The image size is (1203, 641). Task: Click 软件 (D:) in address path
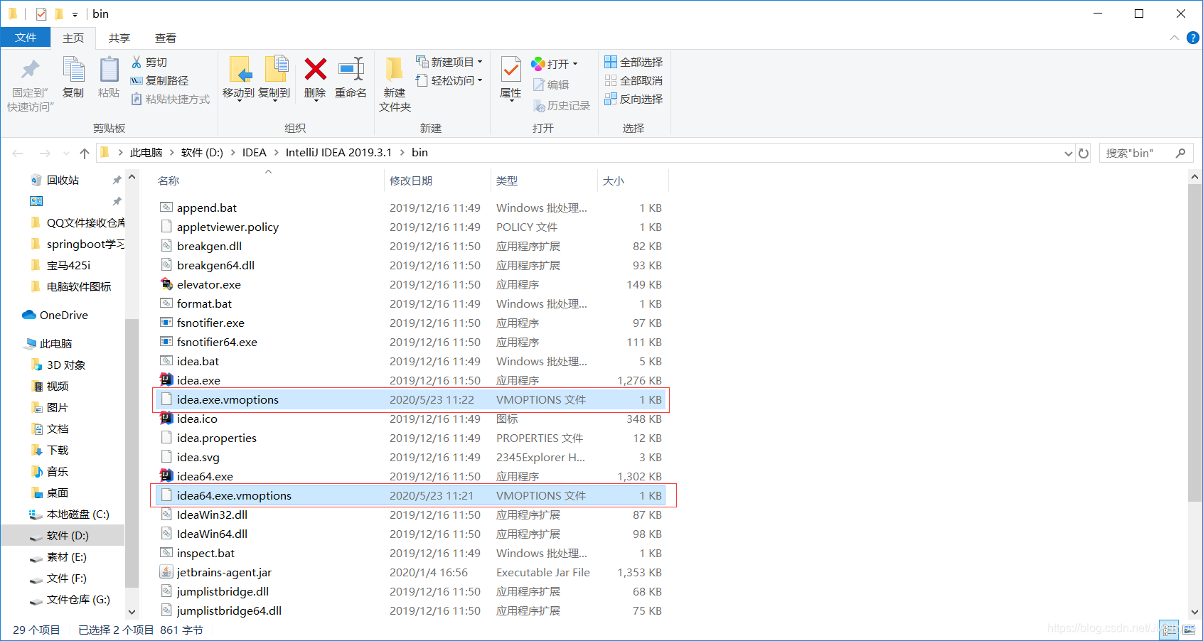click(202, 153)
